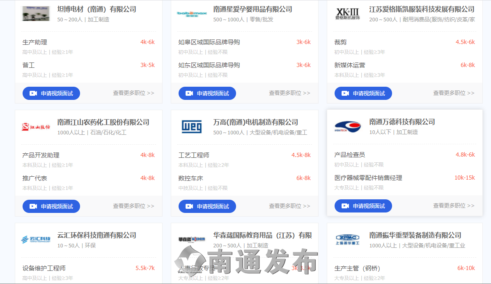This screenshot has width=491, height=284.
Task: Click the 江山股份 red company logo
Action: pyautogui.click(x=36, y=127)
